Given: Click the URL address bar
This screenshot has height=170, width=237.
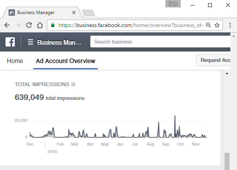Looking at the screenshot, I should (x=131, y=25).
